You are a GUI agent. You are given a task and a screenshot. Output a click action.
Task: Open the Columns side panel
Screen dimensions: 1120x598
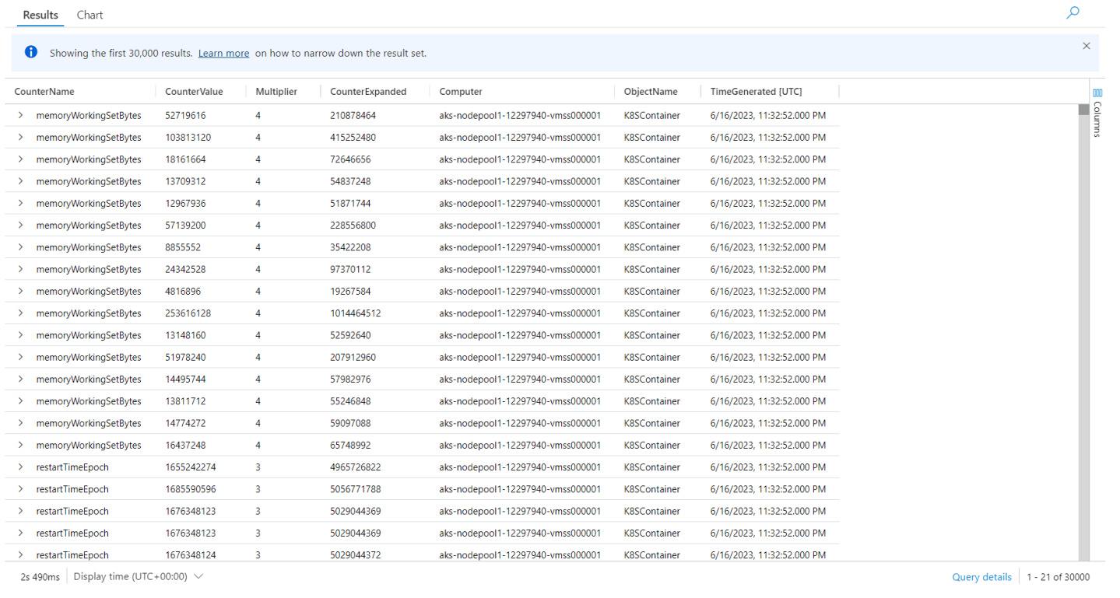pos(1097,113)
